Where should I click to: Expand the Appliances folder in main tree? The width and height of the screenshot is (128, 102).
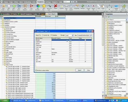pos(1,20)
